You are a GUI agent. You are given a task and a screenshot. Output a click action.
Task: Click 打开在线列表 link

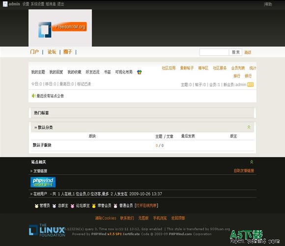tap(146, 206)
